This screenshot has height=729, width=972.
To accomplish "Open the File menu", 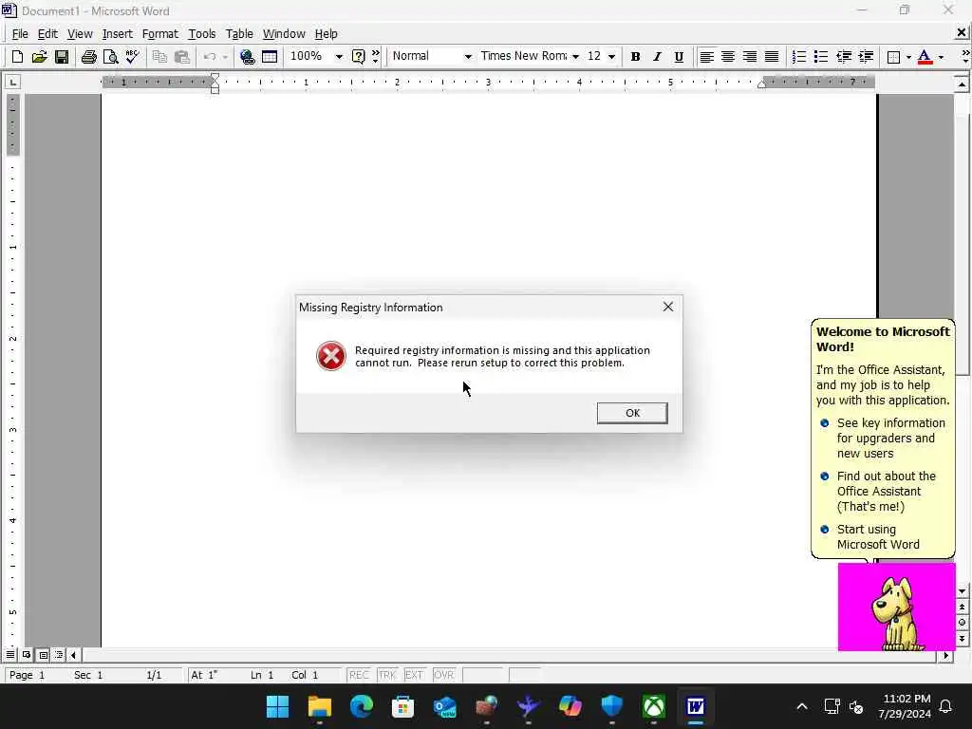I will 20,33.
